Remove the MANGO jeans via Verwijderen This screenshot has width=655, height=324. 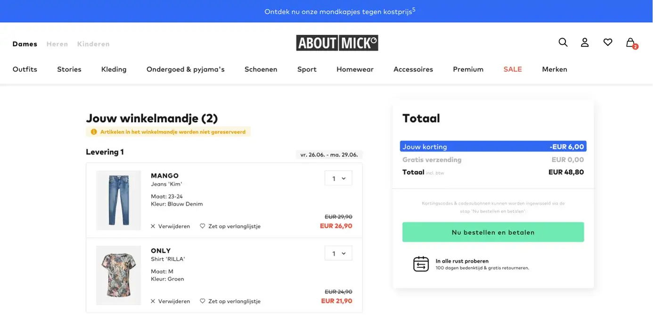pyautogui.click(x=170, y=226)
